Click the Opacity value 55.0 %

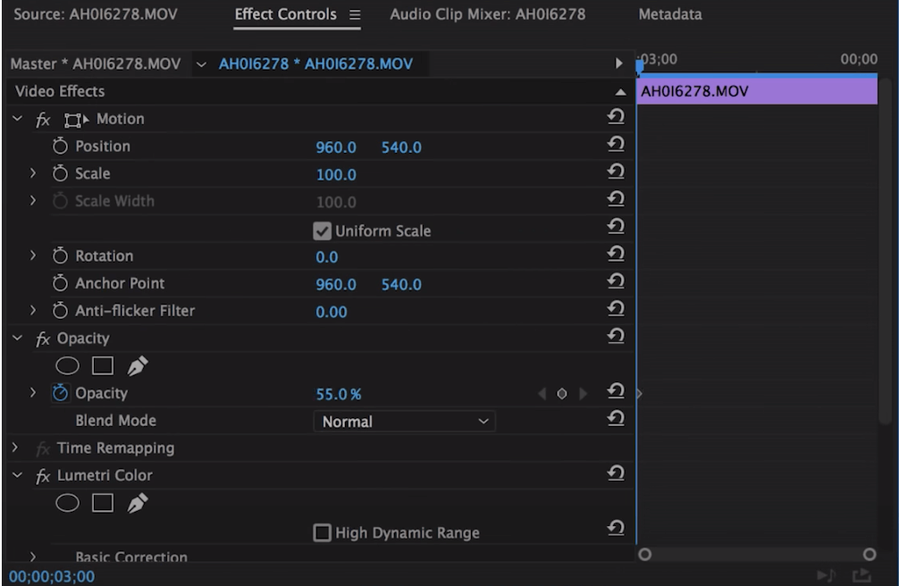pyautogui.click(x=339, y=395)
